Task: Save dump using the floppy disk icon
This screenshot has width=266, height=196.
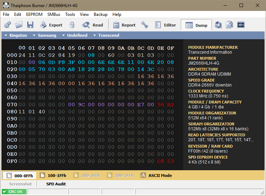Action: (30, 25)
